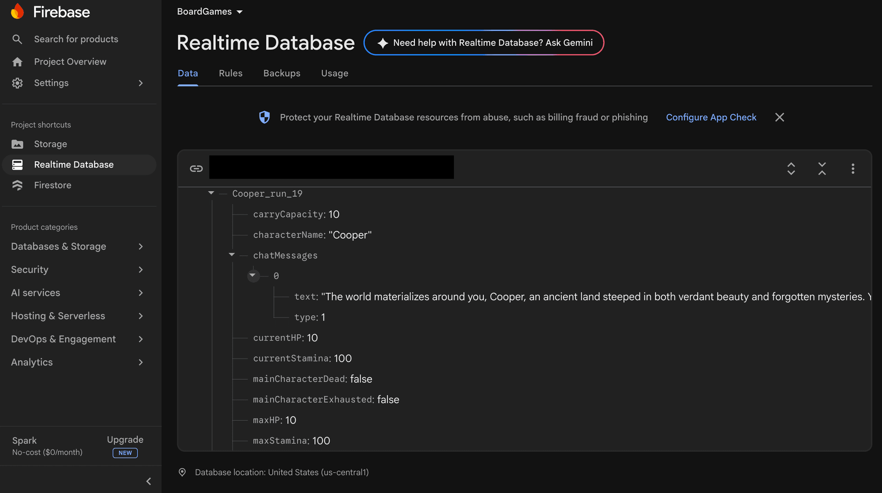Click the Upgrade plan button

125,440
